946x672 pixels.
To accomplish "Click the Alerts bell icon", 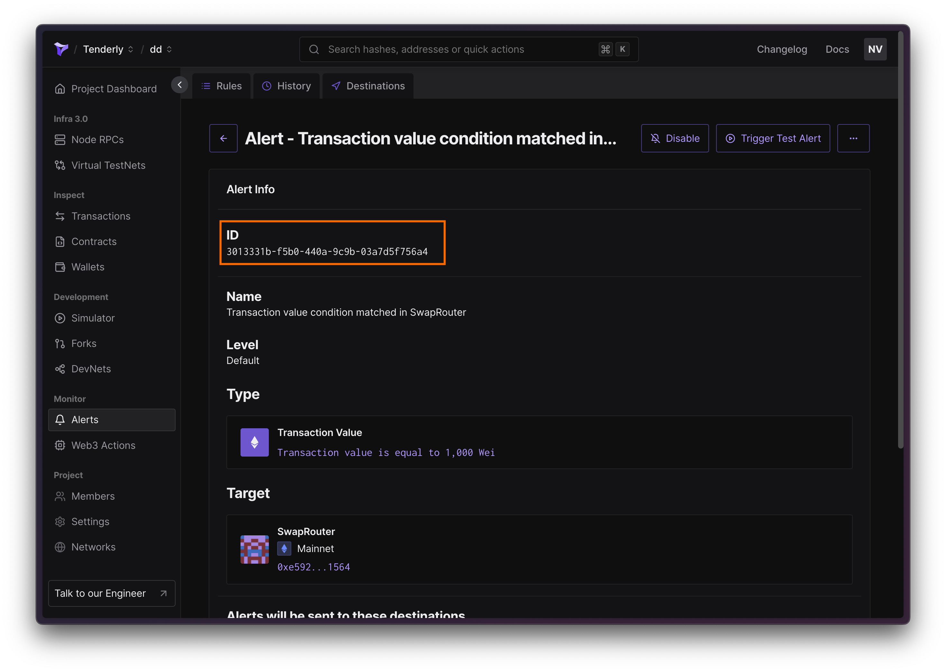I will pyautogui.click(x=60, y=420).
